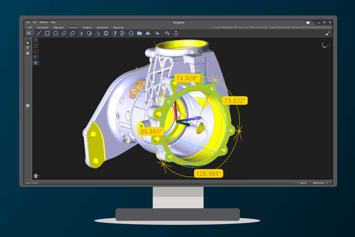Click the fit-to-view button in the side panel
This screenshot has height=237, width=355.
36,40
